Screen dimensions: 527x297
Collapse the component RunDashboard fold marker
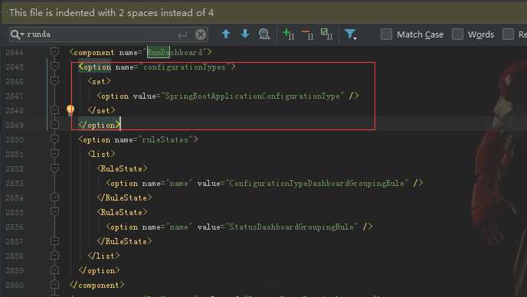pyautogui.click(x=54, y=52)
